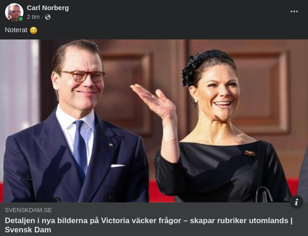Click the 'Svensk Dam' text ending the headline

(28, 230)
